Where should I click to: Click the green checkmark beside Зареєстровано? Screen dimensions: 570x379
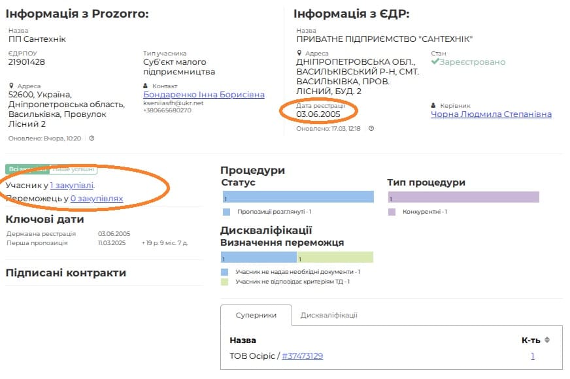click(435, 62)
